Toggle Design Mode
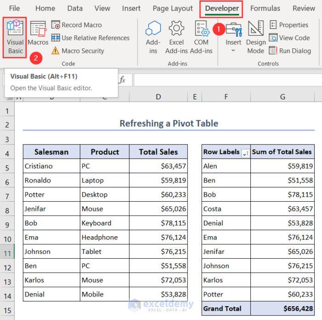 pyautogui.click(x=256, y=38)
